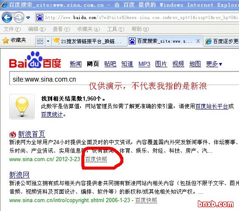Switch to the 百度逐步 tab
The height and width of the screenshot is (211, 239).
221,41
